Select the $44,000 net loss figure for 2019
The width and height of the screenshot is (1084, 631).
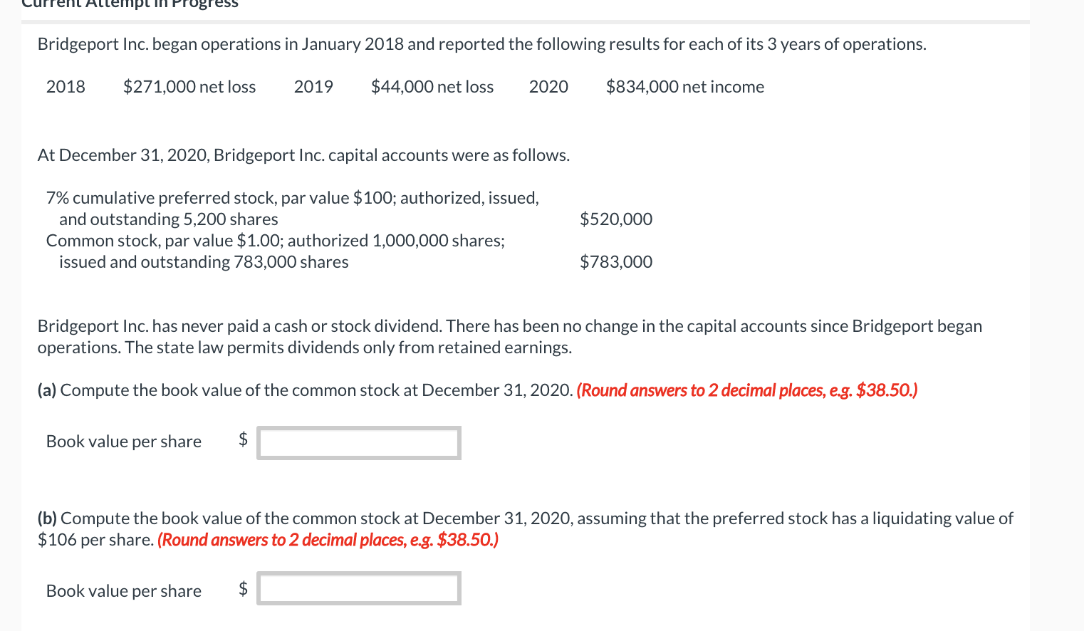click(x=432, y=86)
